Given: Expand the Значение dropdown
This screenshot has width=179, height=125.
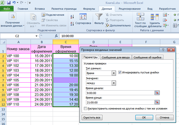Looking at the screenshot, I should pyautogui.click(x=114, y=83).
